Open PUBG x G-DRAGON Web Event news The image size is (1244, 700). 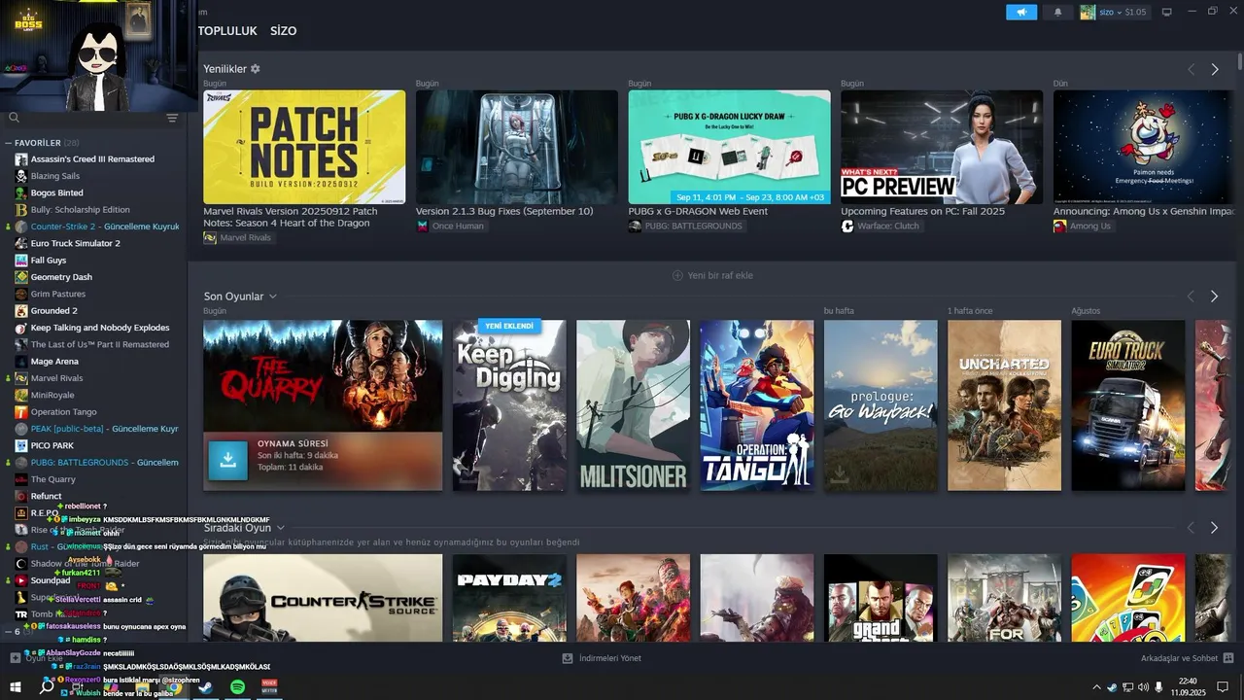point(729,147)
